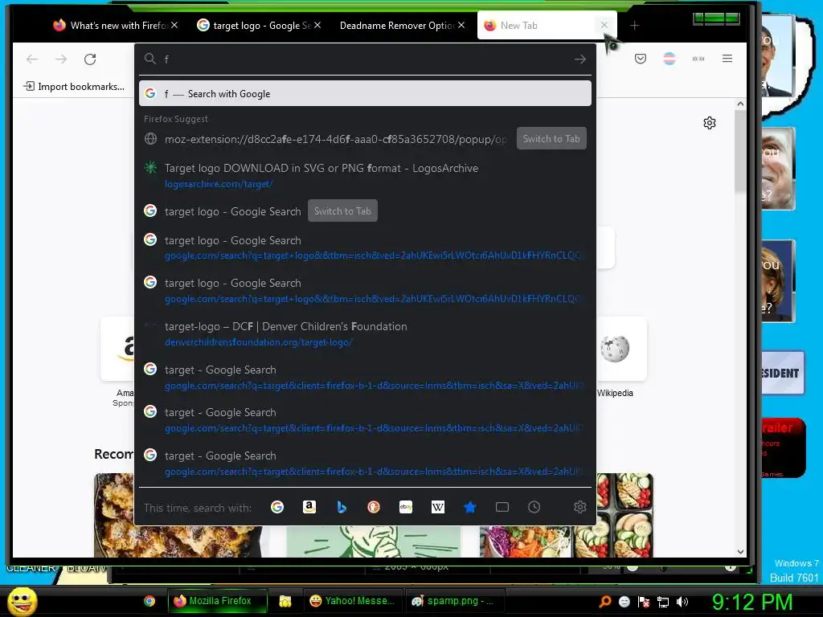
Task: Go back using the back arrow
Action: tap(32, 59)
